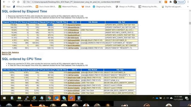Click Elap per Exec (s) column header
Image resolution: width=191 pixels, height=107 pixels.
pos(46,22)
